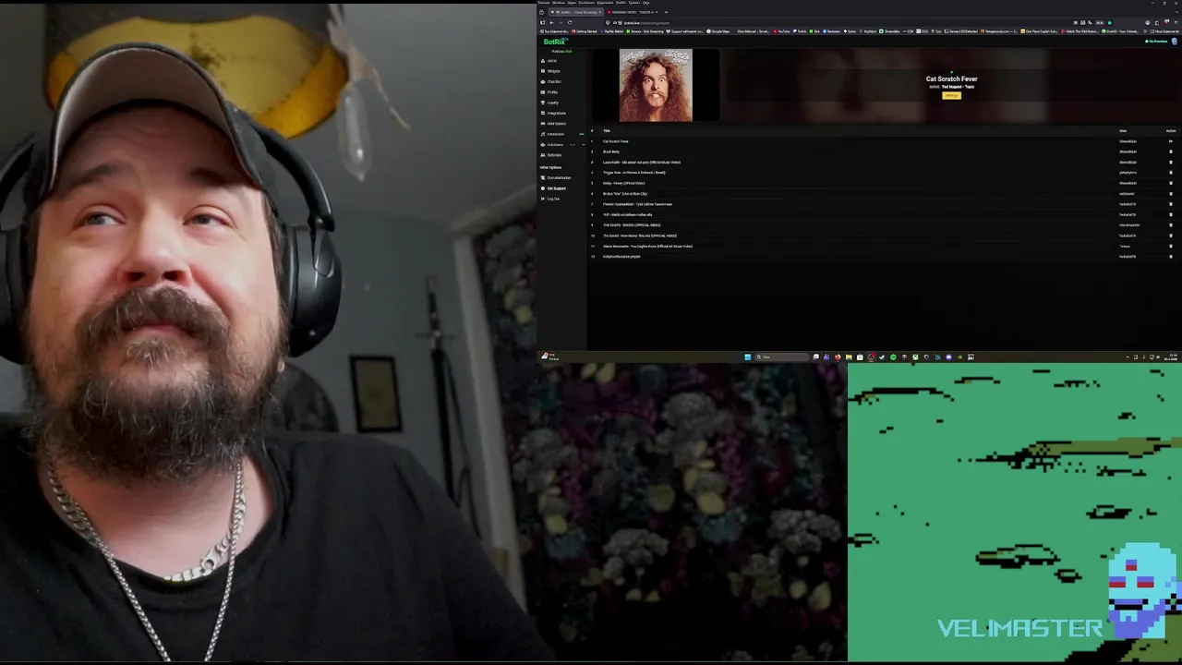Delete the Black Betty song request

pos(1171,151)
